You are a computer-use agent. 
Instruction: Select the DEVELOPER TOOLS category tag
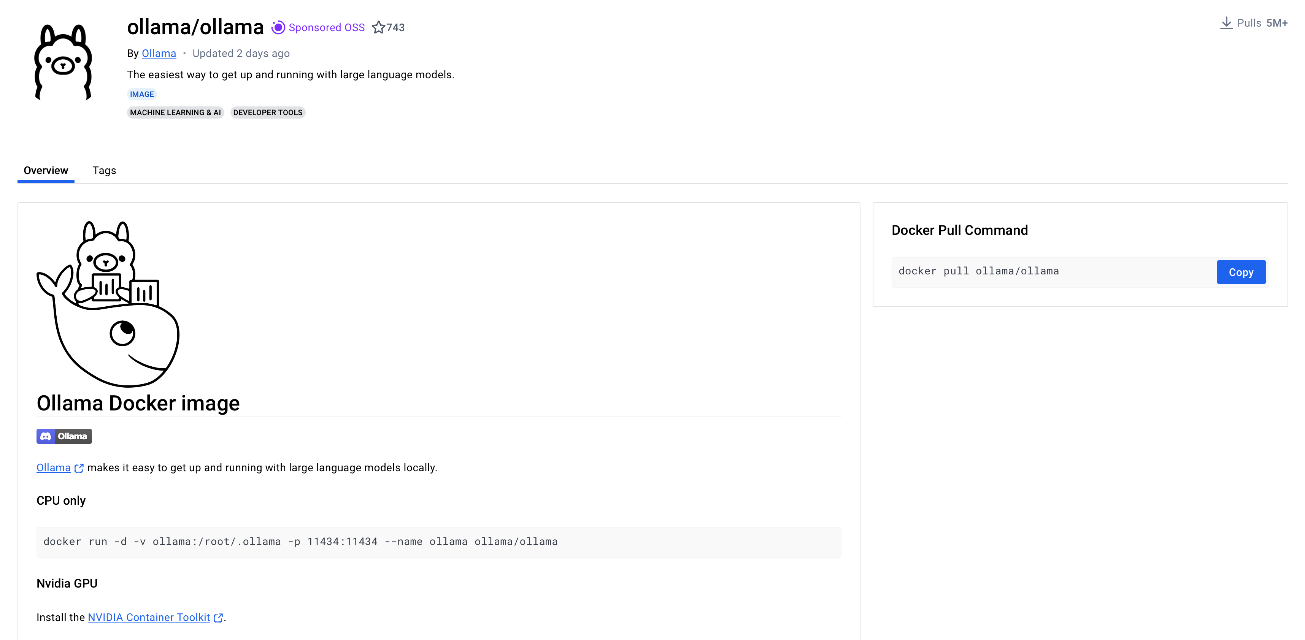click(267, 112)
